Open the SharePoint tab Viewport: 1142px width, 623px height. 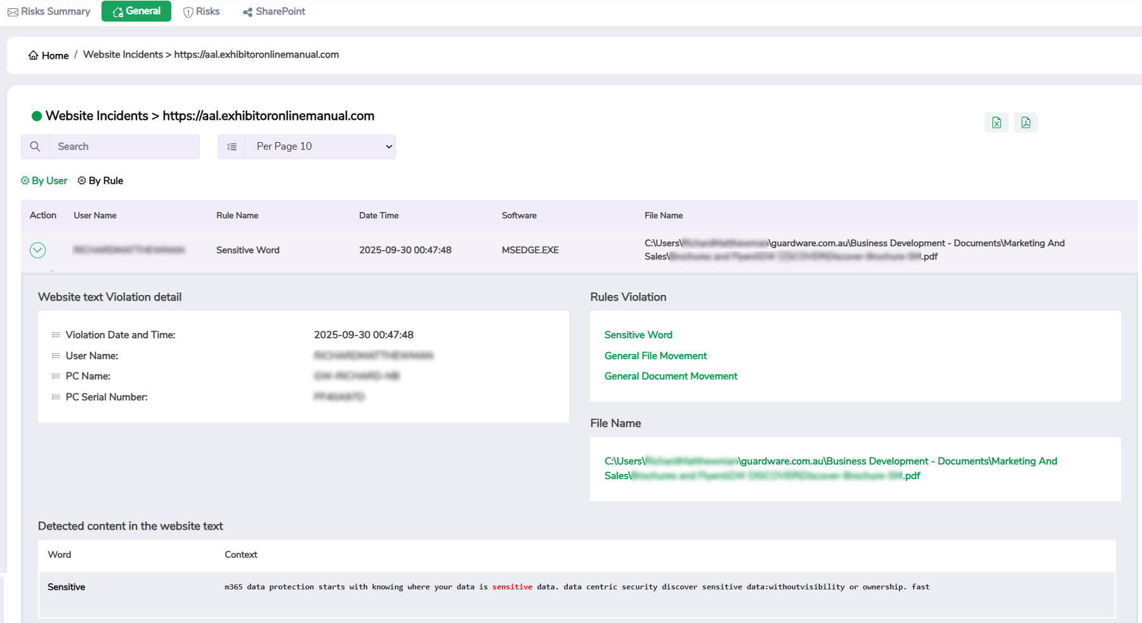274,11
